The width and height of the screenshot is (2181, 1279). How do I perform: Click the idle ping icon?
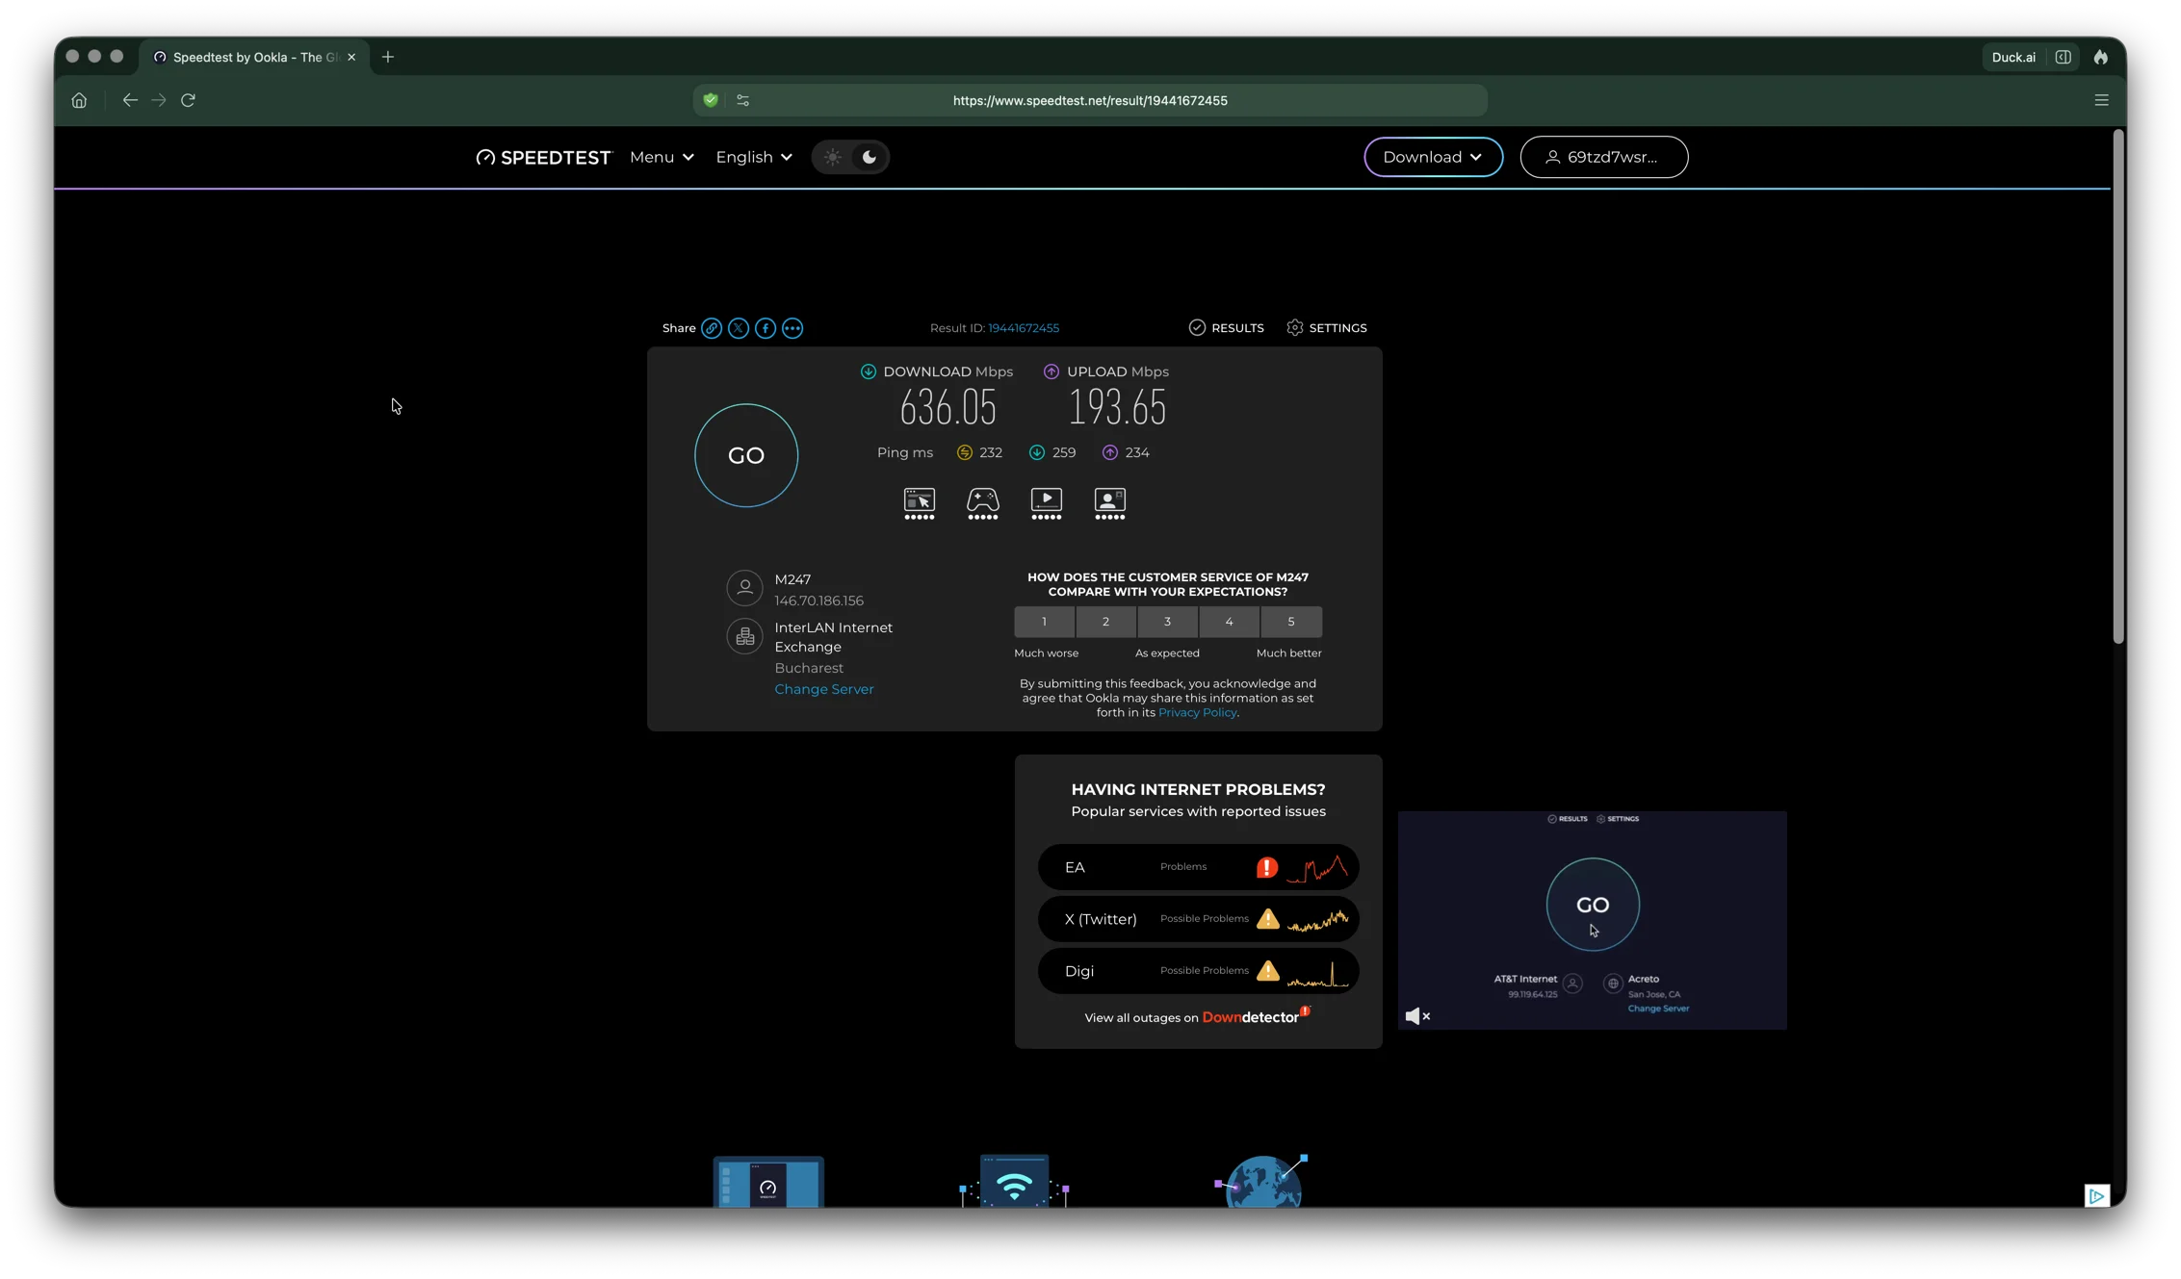click(x=964, y=452)
